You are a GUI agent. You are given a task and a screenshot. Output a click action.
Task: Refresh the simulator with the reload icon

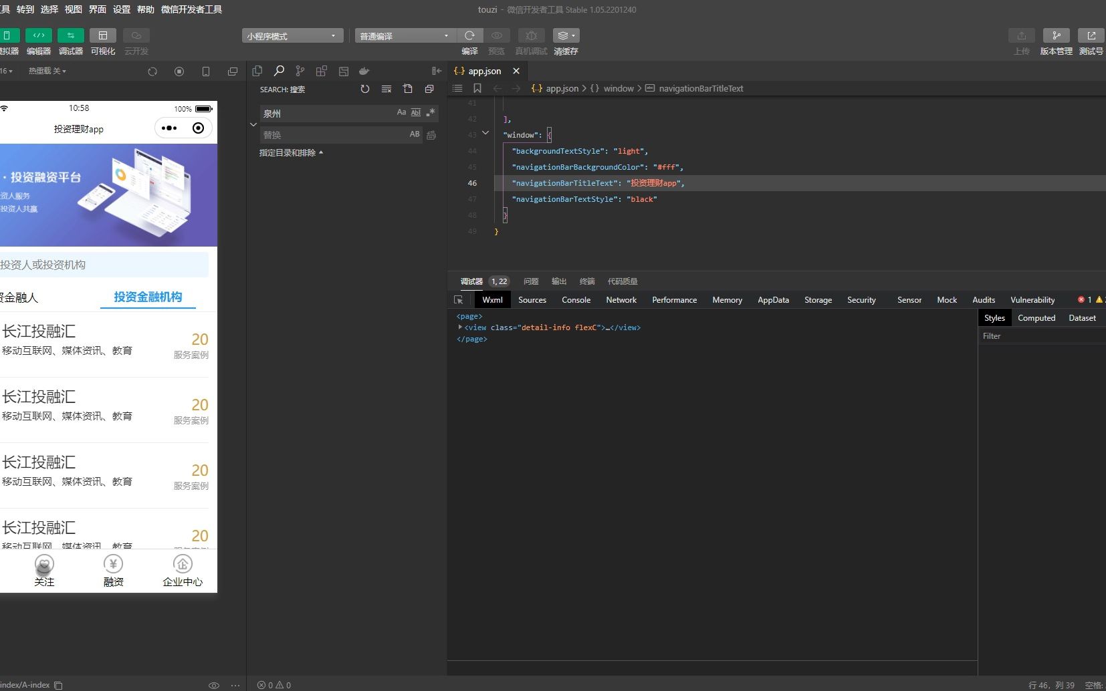tap(152, 72)
